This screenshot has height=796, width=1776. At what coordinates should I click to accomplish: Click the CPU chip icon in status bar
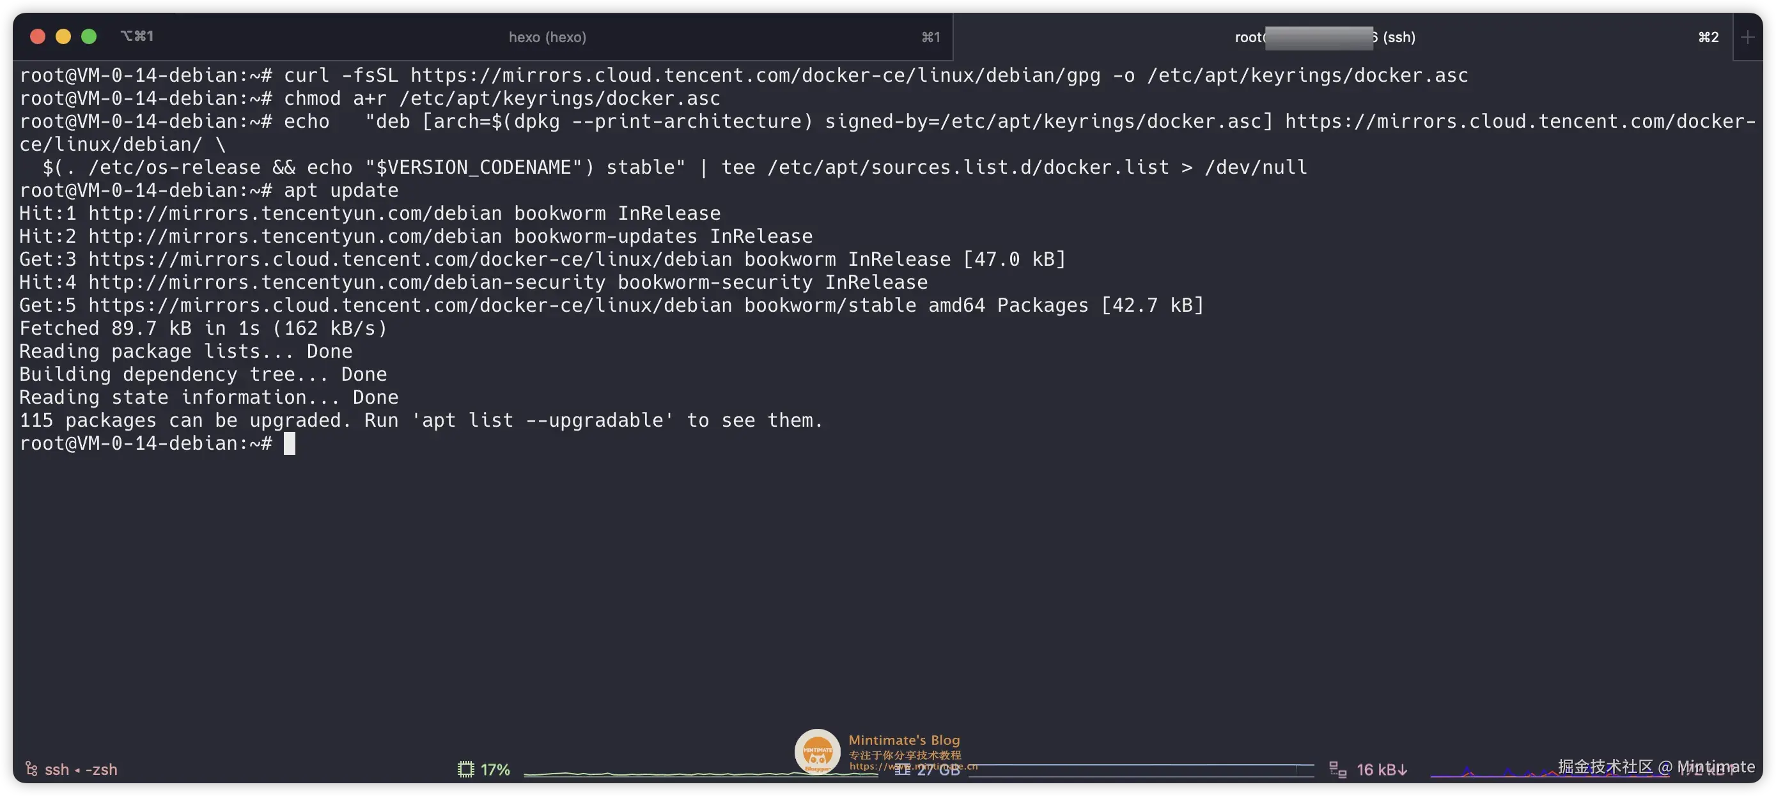tap(466, 769)
